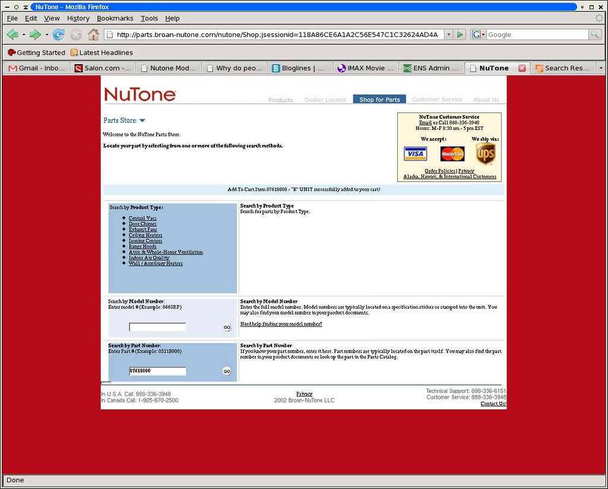Image resolution: width=608 pixels, height=489 pixels.
Task: Open the Order Policies link
Action: coord(440,171)
